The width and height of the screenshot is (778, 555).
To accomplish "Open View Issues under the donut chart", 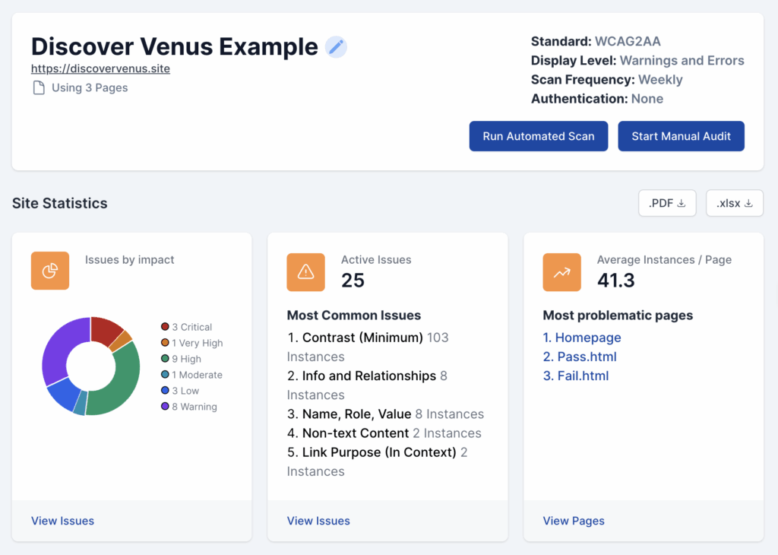I will pos(62,521).
